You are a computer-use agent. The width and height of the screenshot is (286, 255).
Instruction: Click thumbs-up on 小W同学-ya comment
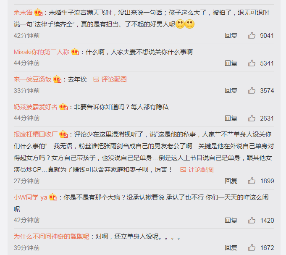point(252,220)
